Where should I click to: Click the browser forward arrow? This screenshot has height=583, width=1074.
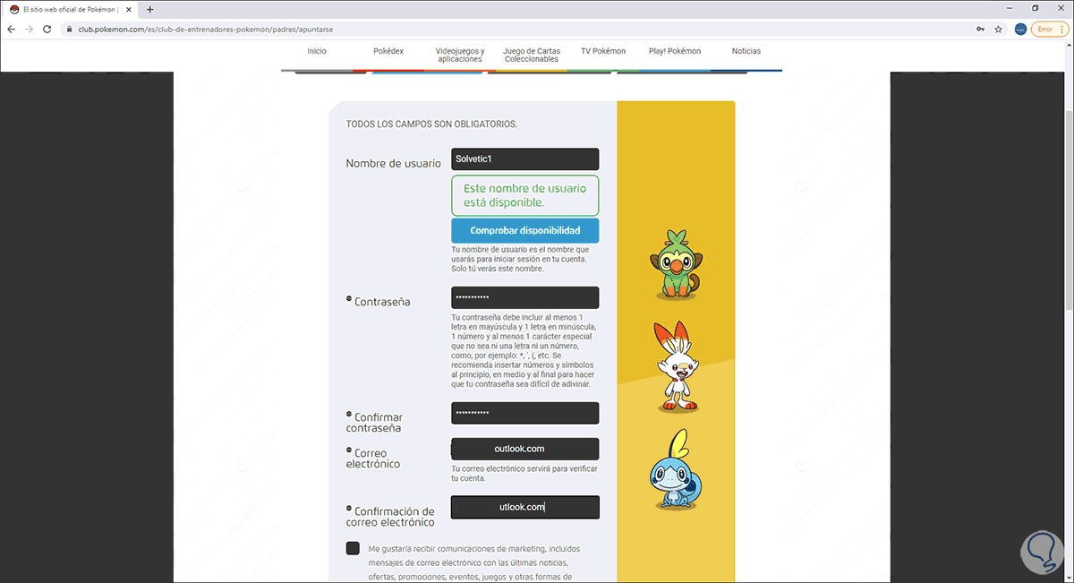30,29
